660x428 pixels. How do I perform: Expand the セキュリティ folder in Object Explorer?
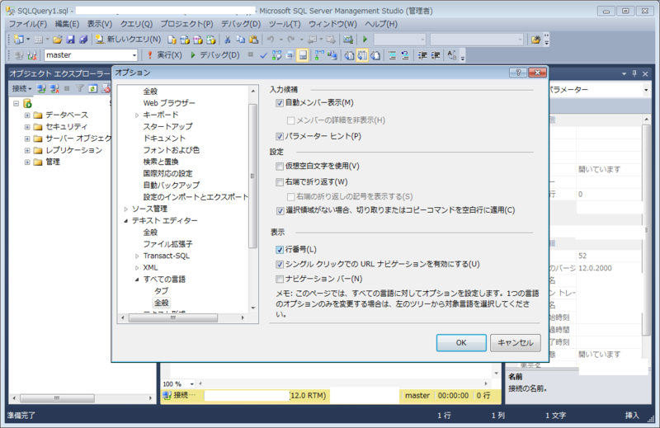[x=27, y=127]
